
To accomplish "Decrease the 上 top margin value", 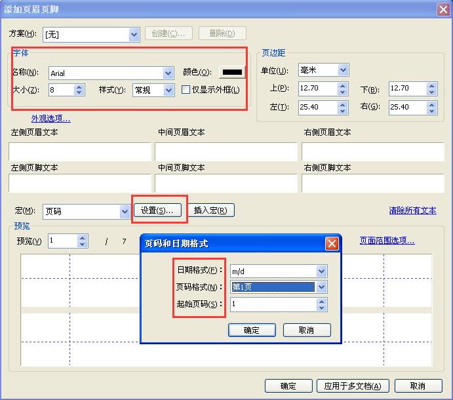I will 342,92.
